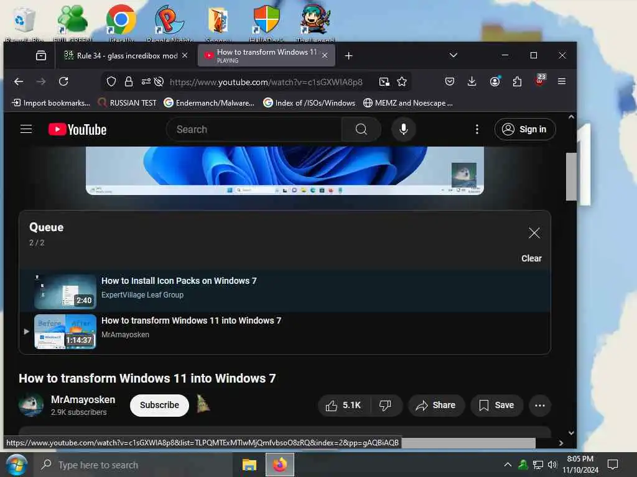This screenshot has width=637, height=477.
Task: Open Windows action center notifications
Action: 613,465
